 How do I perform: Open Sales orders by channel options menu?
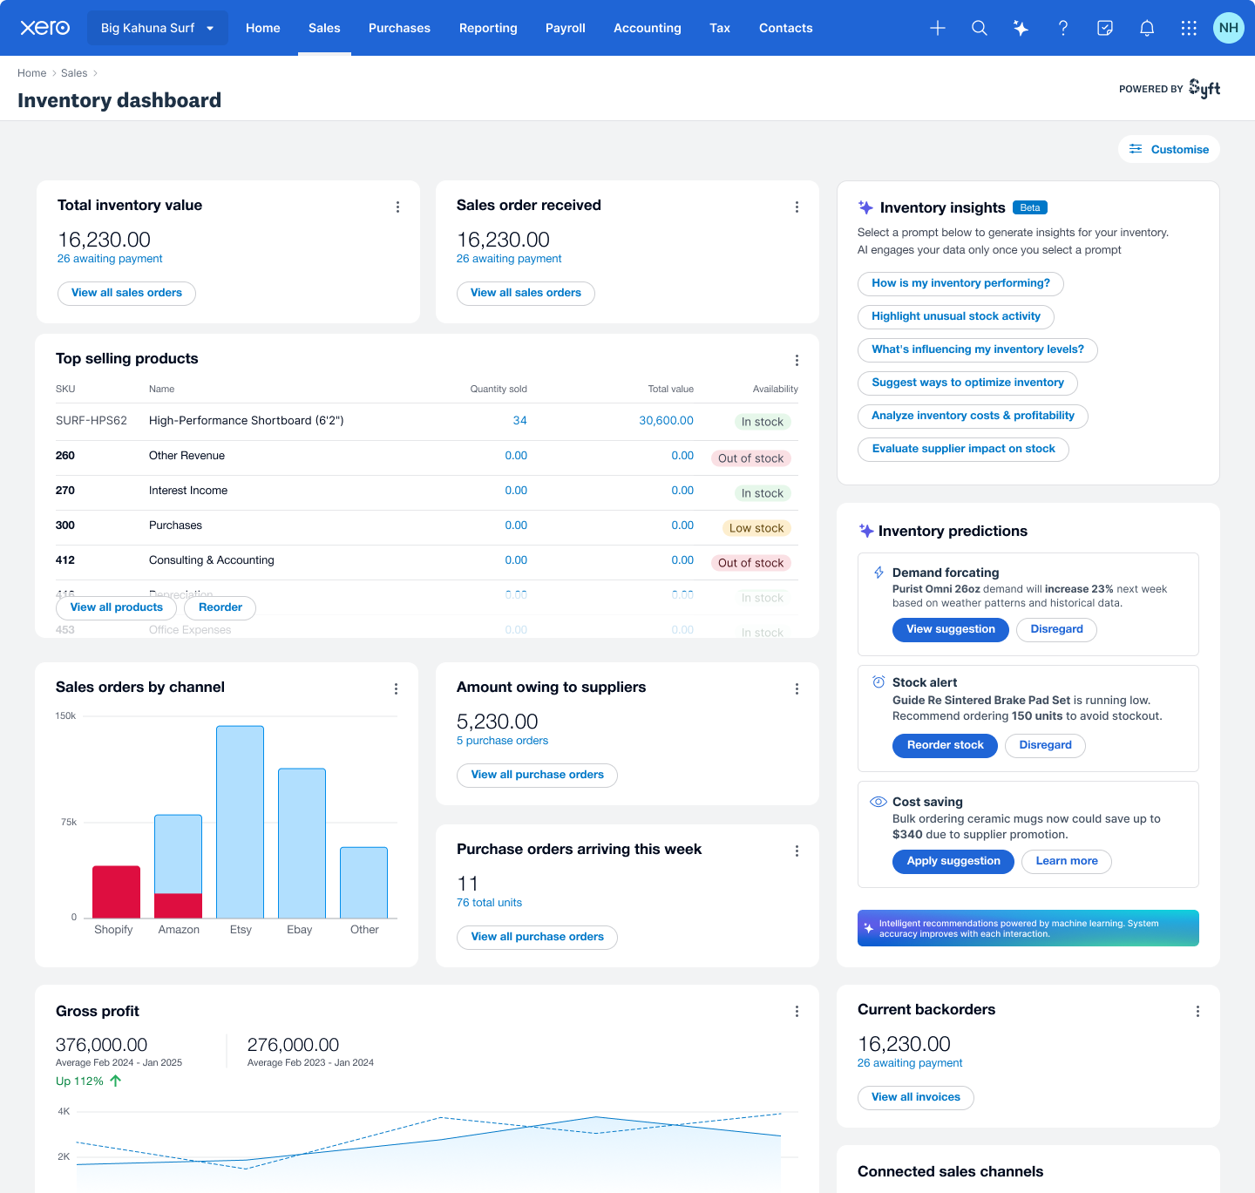[x=396, y=689]
